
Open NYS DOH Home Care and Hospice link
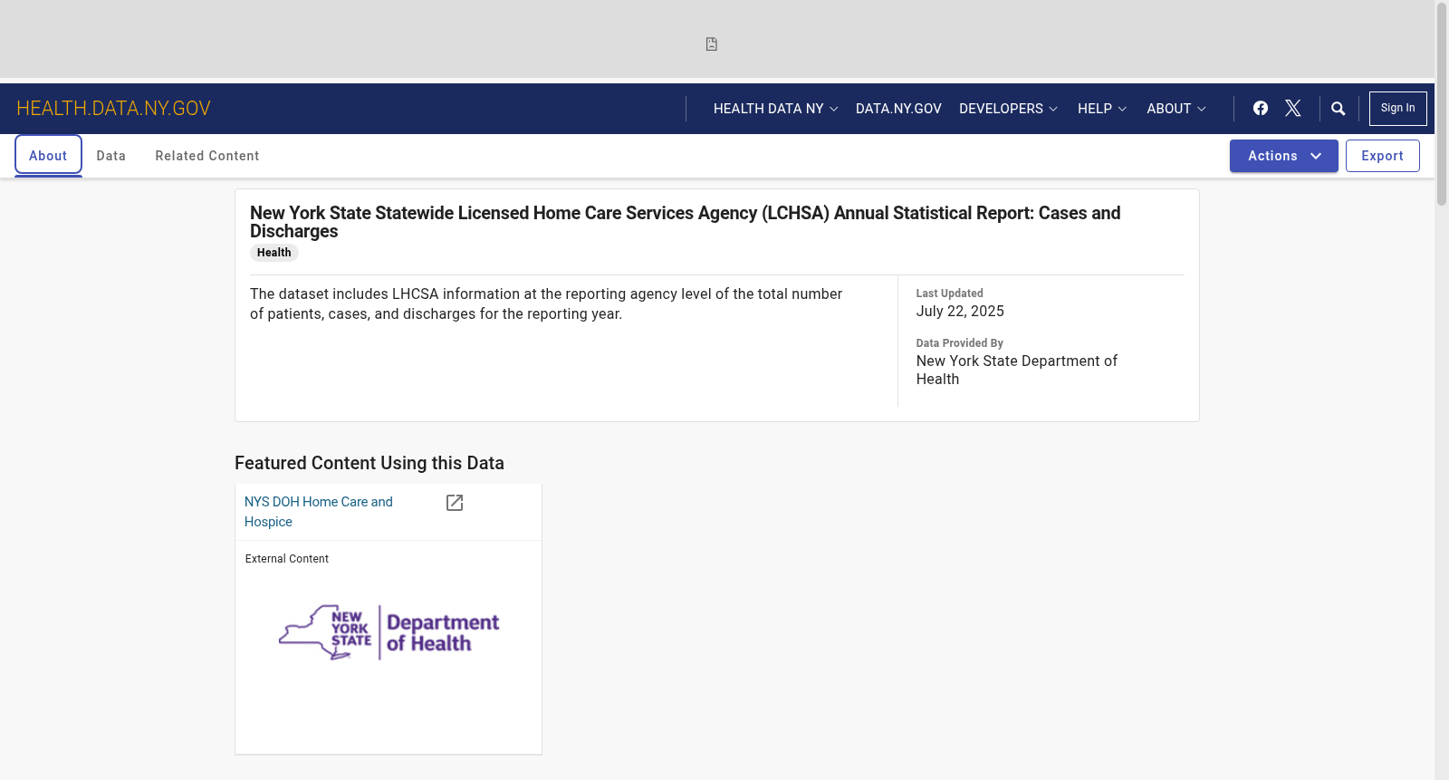(319, 512)
